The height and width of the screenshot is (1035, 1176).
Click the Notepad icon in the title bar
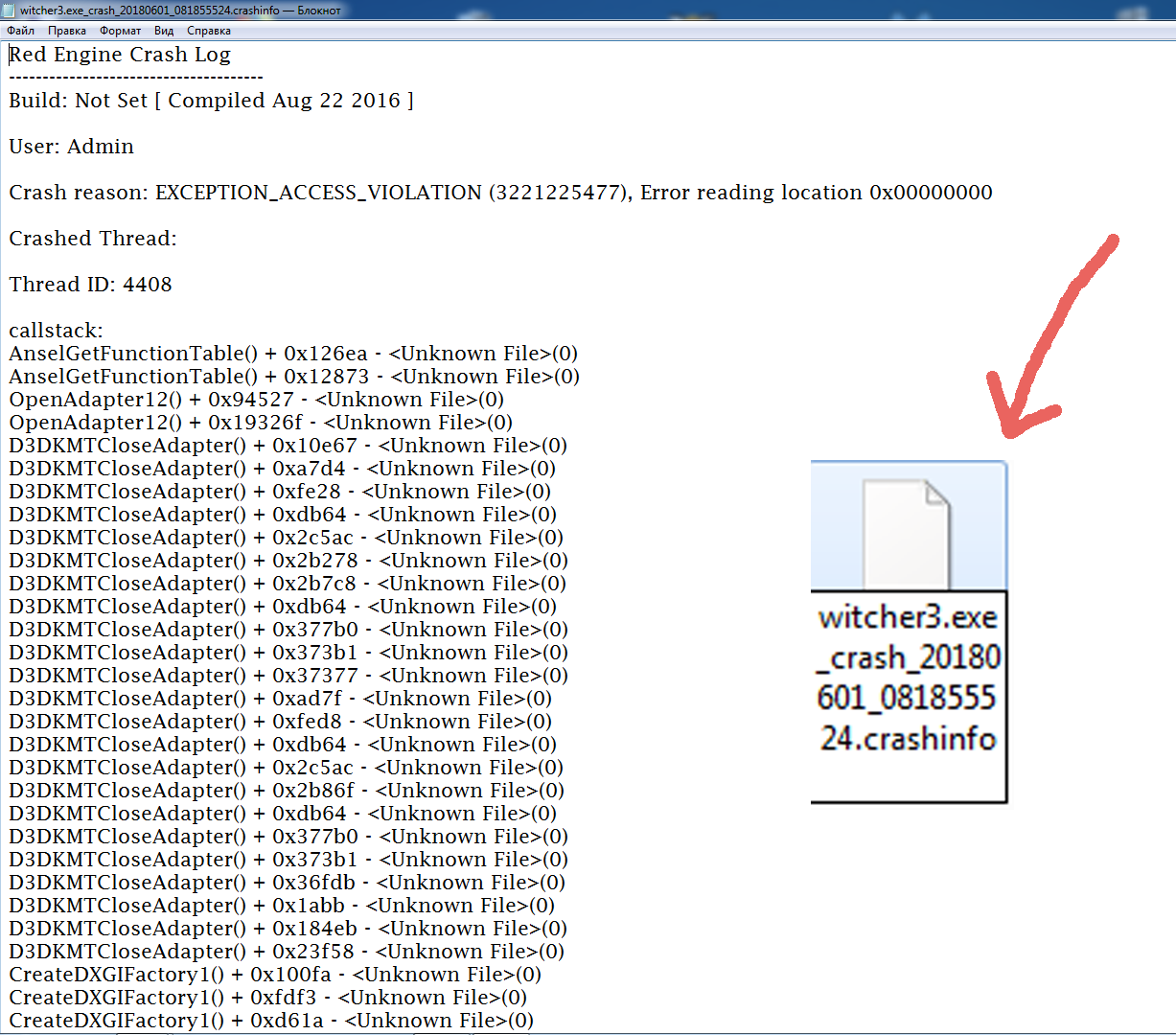coord(9,10)
